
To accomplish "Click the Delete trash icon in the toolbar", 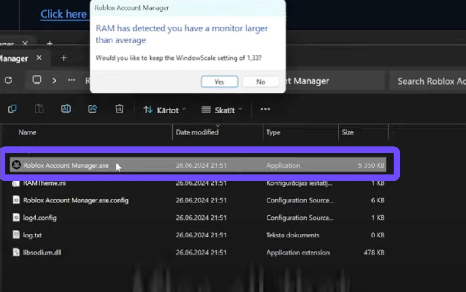I will coord(119,109).
